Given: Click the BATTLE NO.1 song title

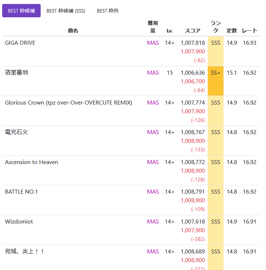Looking at the screenshot, I should click(x=21, y=192).
